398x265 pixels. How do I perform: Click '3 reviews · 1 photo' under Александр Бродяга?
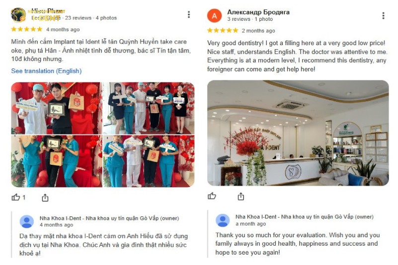point(250,19)
